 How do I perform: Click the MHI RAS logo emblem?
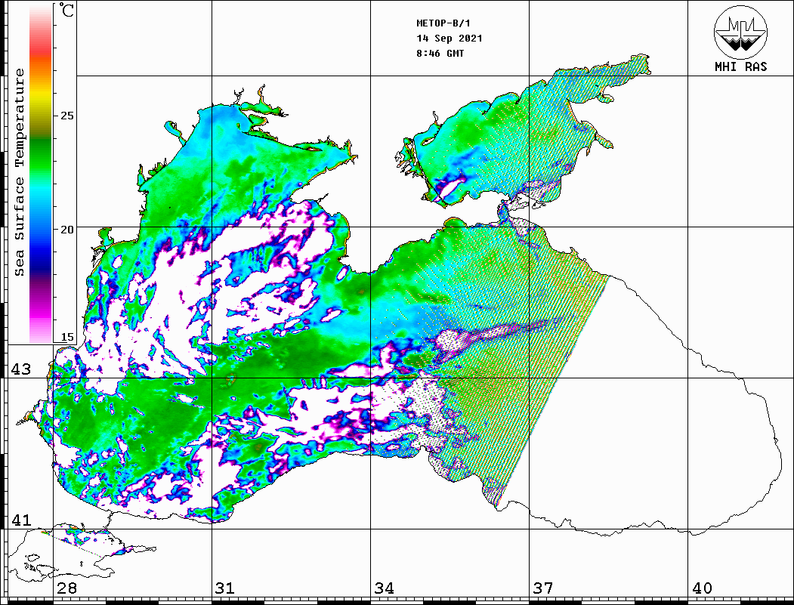[x=740, y=32]
